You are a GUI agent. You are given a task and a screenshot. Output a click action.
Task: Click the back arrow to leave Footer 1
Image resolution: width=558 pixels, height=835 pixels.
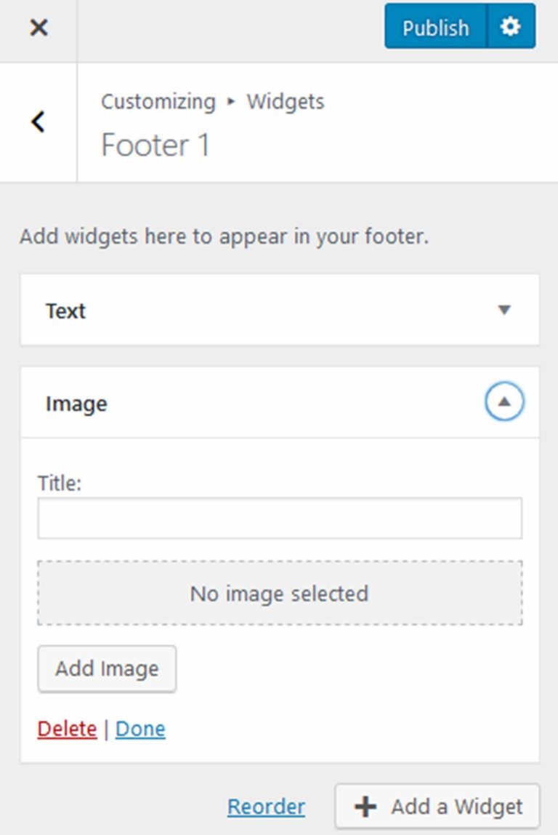click(37, 121)
